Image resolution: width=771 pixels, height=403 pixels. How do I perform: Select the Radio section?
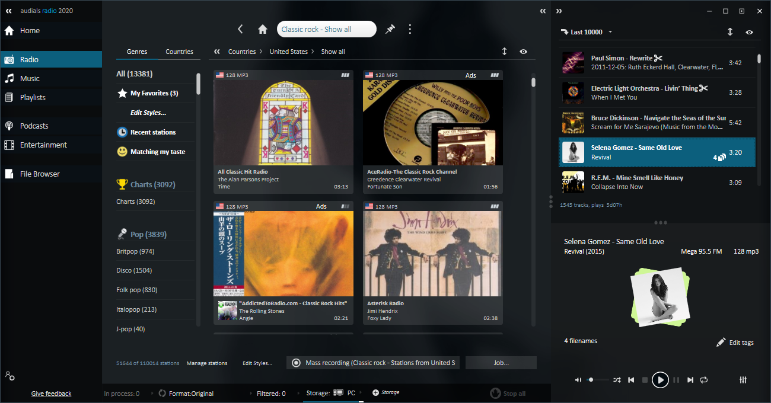51,59
